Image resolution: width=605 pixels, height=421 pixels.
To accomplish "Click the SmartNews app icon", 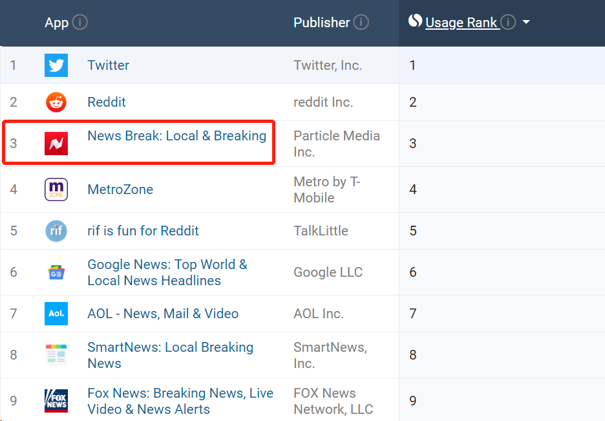I will 56,354.
